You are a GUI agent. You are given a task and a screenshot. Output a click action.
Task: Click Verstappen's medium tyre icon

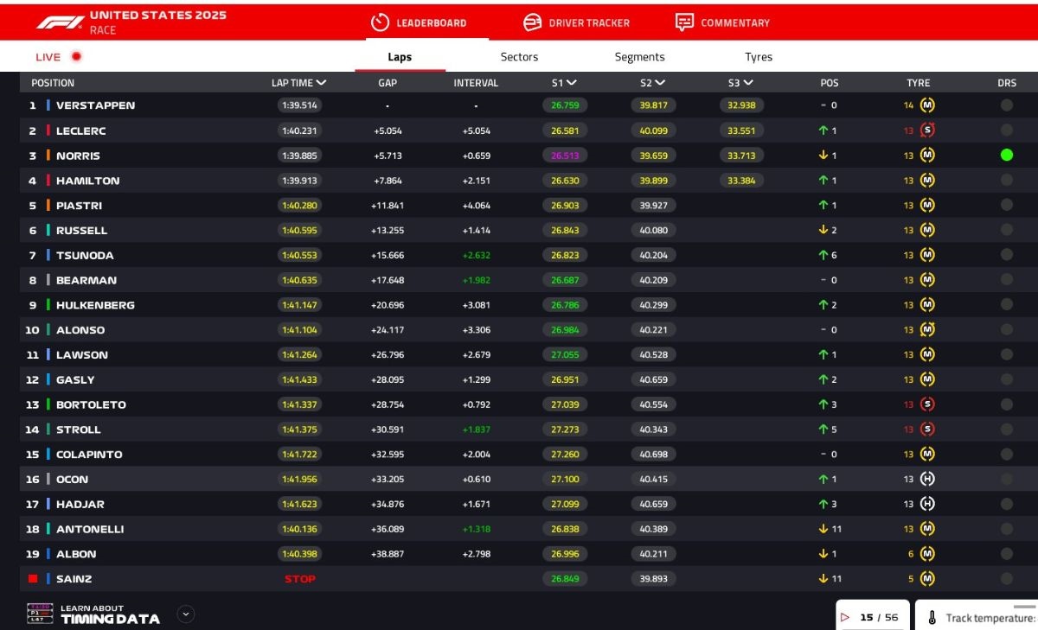click(x=927, y=105)
